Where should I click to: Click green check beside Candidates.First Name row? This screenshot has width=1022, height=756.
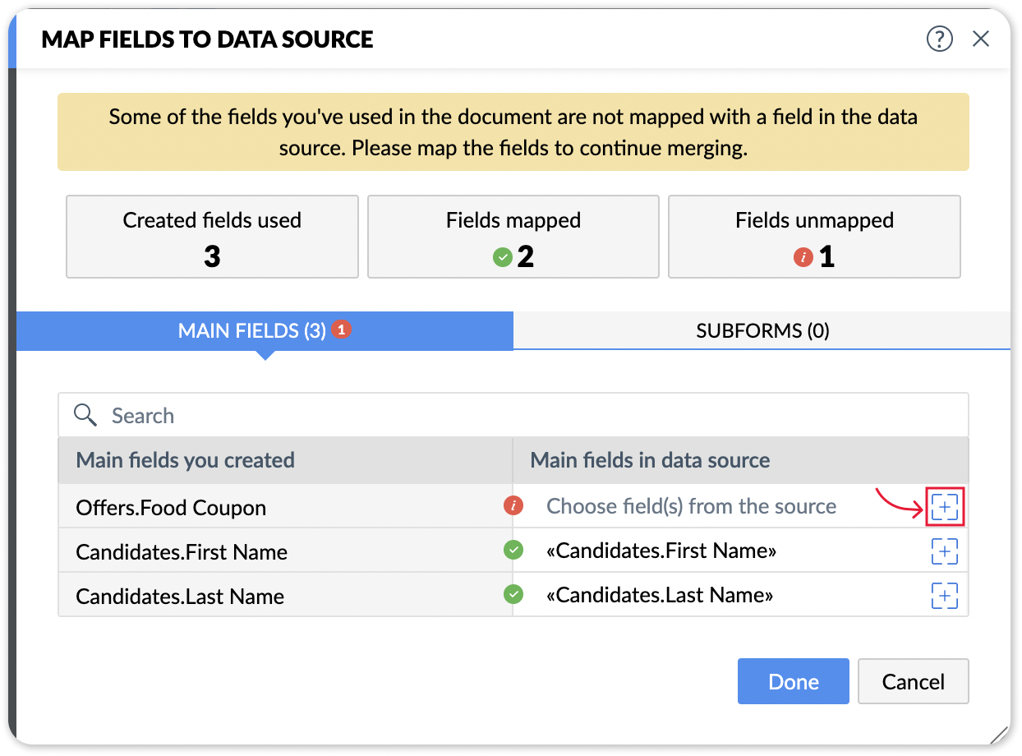pyautogui.click(x=513, y=551)
